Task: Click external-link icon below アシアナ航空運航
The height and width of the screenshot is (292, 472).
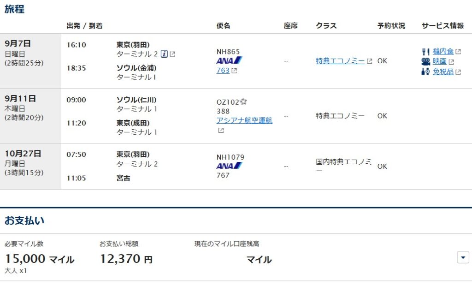Action: pyautogui.click(x=221, y=130)
